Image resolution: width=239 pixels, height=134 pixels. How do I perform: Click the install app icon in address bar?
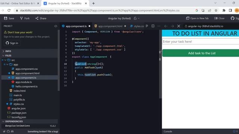pos(203,10)
